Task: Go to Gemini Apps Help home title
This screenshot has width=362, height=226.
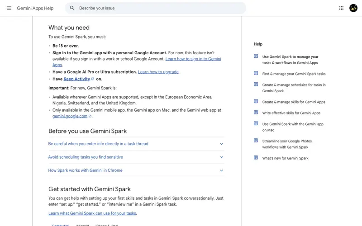Action: coord(35,8)
